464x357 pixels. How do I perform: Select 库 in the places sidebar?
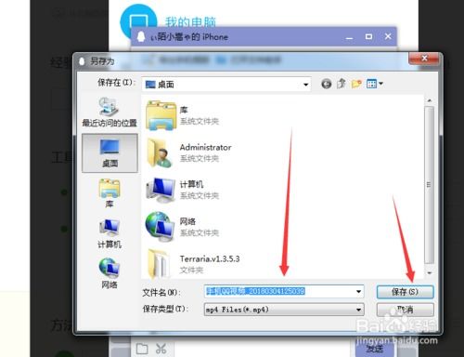point(110,192)
